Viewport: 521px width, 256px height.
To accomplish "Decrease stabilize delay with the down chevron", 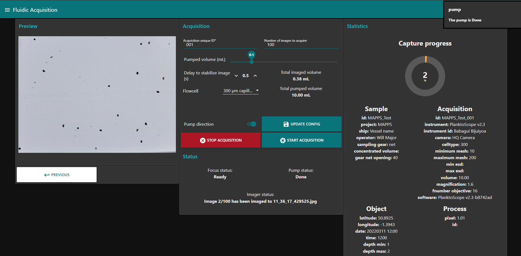I will tap(236, 76).
